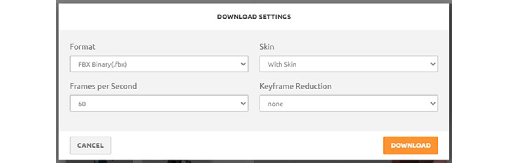Open the dropdown showing With Skin
The height and width of the screenshot is (163, 505).
(343, 64)
